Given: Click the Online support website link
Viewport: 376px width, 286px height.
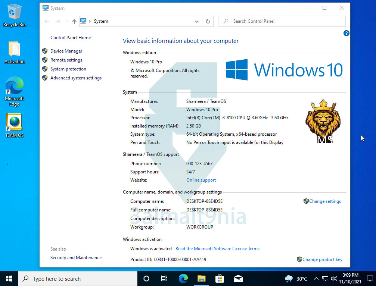Looking at the screenshot, I should point(201,180).
